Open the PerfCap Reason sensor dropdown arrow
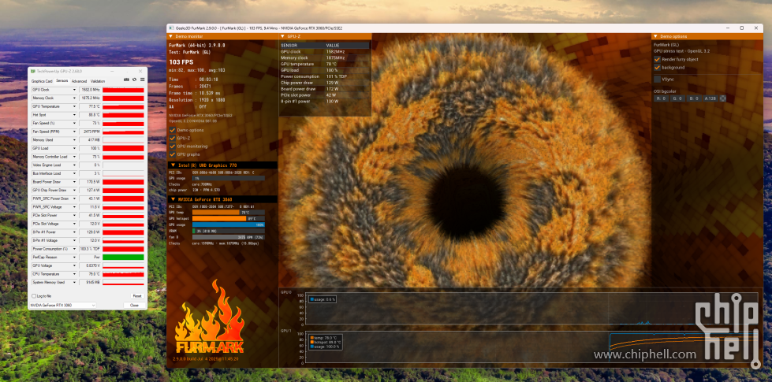 point(74,257)
